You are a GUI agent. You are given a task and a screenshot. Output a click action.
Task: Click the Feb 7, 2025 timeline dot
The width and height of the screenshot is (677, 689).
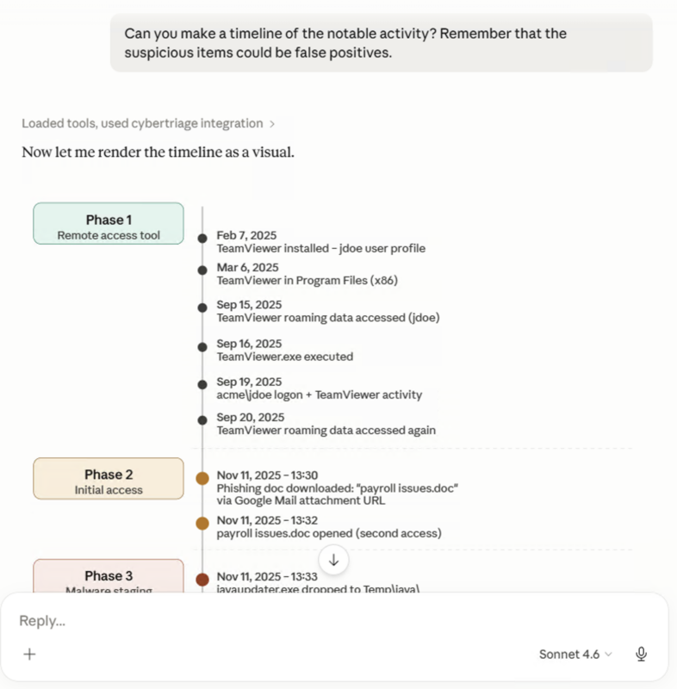(x=202, y=239)
